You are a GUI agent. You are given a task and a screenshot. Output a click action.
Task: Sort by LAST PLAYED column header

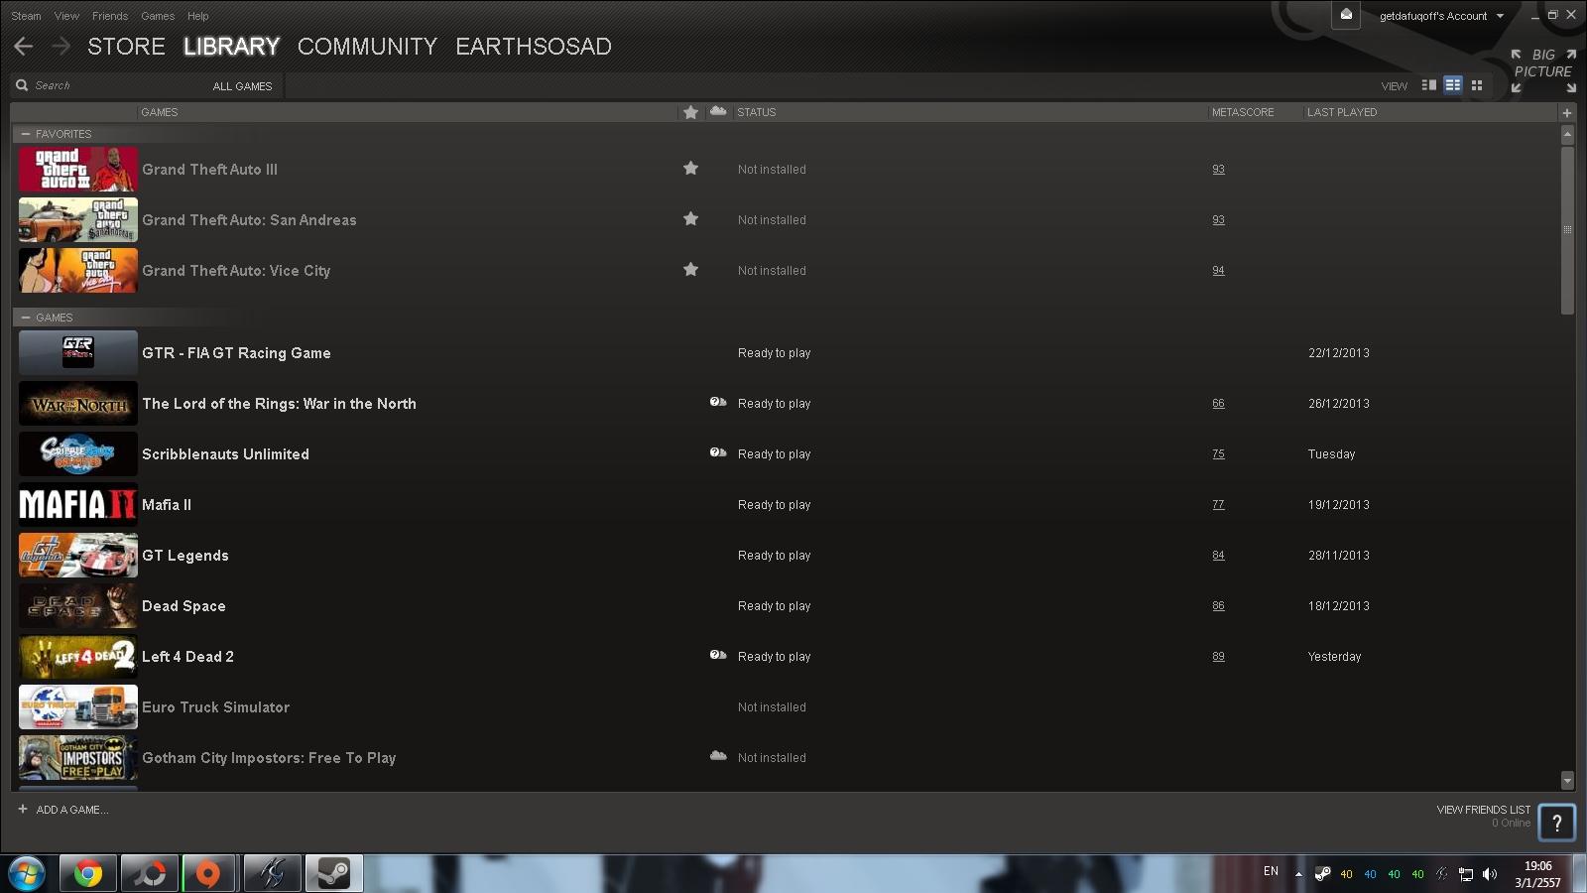[x=1342, y=112]
